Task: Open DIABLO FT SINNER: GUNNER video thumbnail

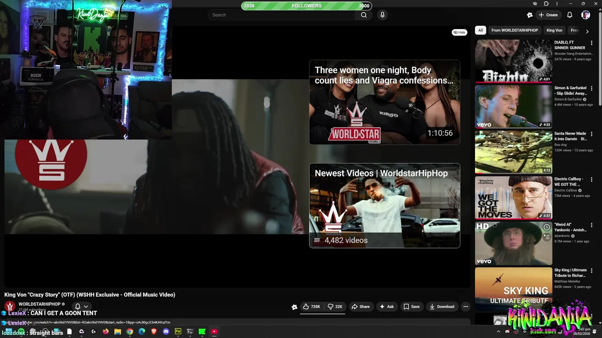Action: click(x=513, y=61)
